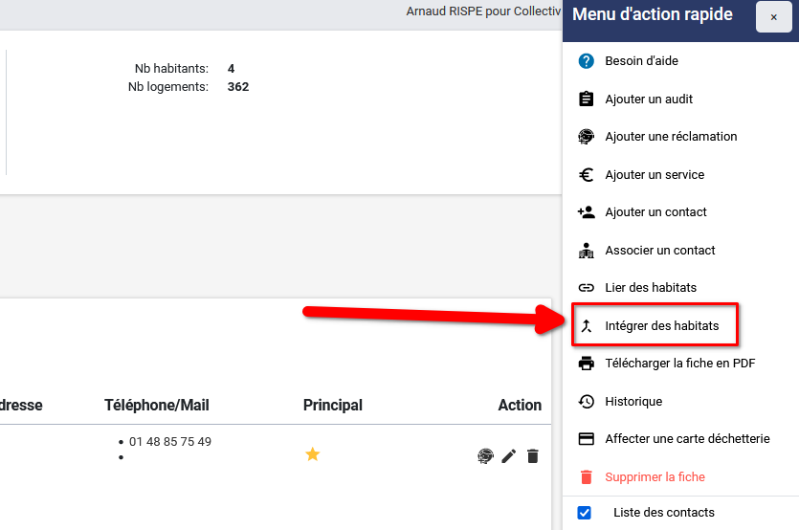This screenshot has width=799, height=530.
Task: Click the add-person icon beside Ajouter un contact
Action: pyautogui.click(x=587, y=212)
